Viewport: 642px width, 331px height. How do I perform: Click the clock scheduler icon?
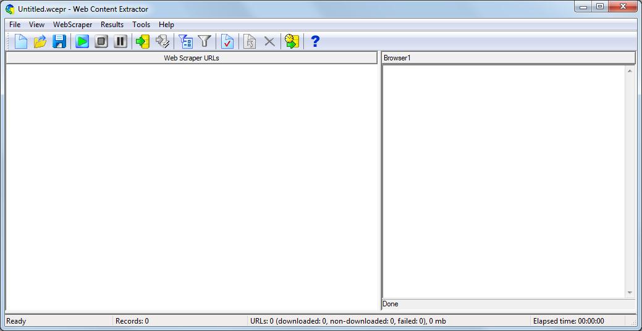292,41
